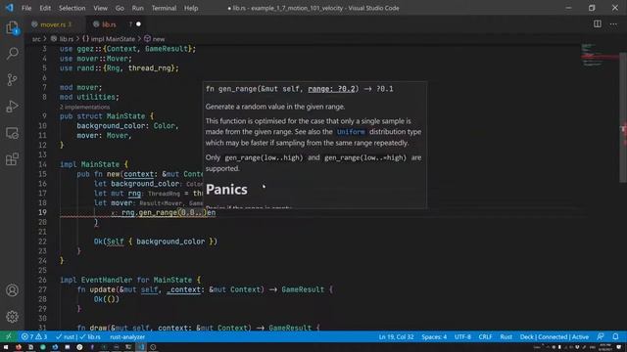Open the Terminal menu
The height and width of the screenshot is (352, 627).
point(164,8)
